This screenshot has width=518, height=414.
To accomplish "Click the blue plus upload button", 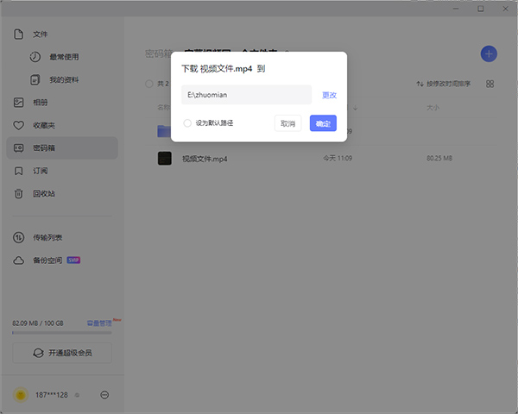I will click(x=489, y=53).
